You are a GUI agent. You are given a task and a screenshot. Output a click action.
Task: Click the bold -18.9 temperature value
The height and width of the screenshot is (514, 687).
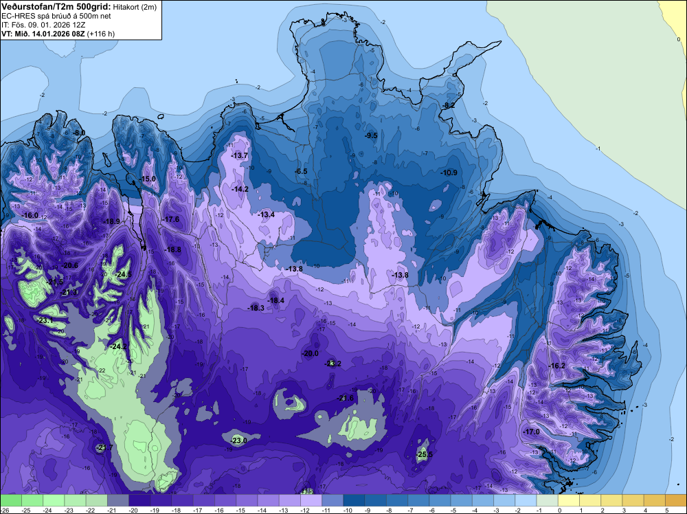(x=112, y=221)
